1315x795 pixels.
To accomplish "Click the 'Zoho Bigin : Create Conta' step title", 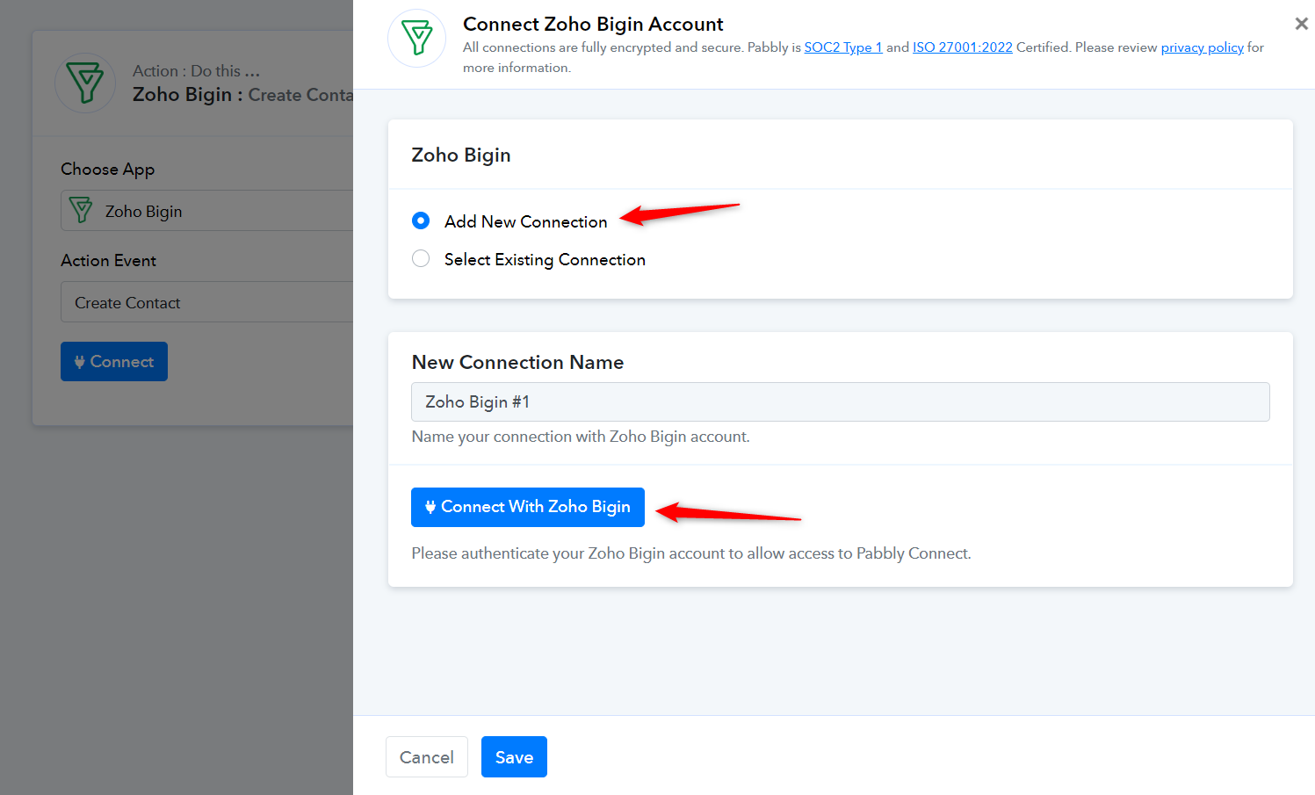I will click(x=242, y=95).
